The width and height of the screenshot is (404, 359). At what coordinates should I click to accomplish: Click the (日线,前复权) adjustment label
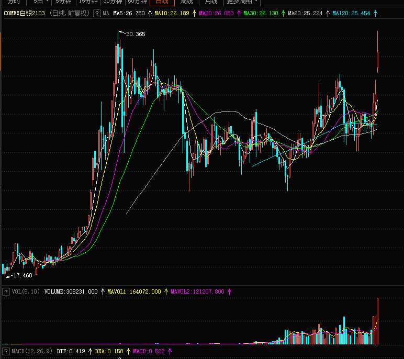[x=69, y=14]
